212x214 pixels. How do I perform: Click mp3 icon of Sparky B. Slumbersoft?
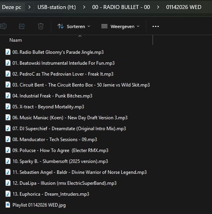click(x=8, y=161)
